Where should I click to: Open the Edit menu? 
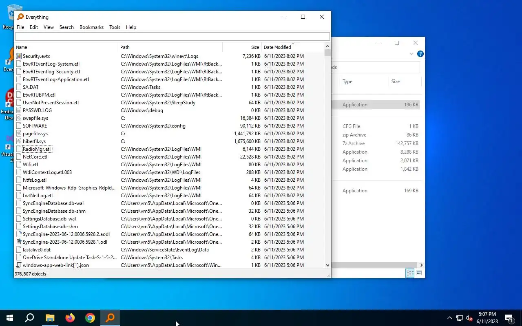(x=34, y=27)
